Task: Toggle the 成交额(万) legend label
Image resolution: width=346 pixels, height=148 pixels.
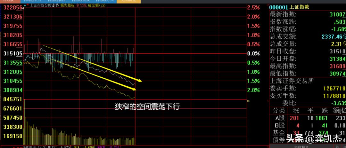Action: click(97, 5)
